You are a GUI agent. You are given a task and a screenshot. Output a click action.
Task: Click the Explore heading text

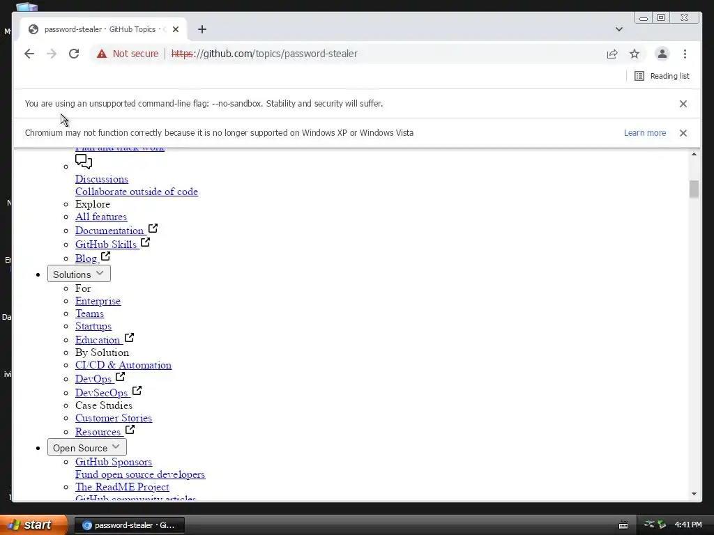pyautogui.click(x=93, y=204)
